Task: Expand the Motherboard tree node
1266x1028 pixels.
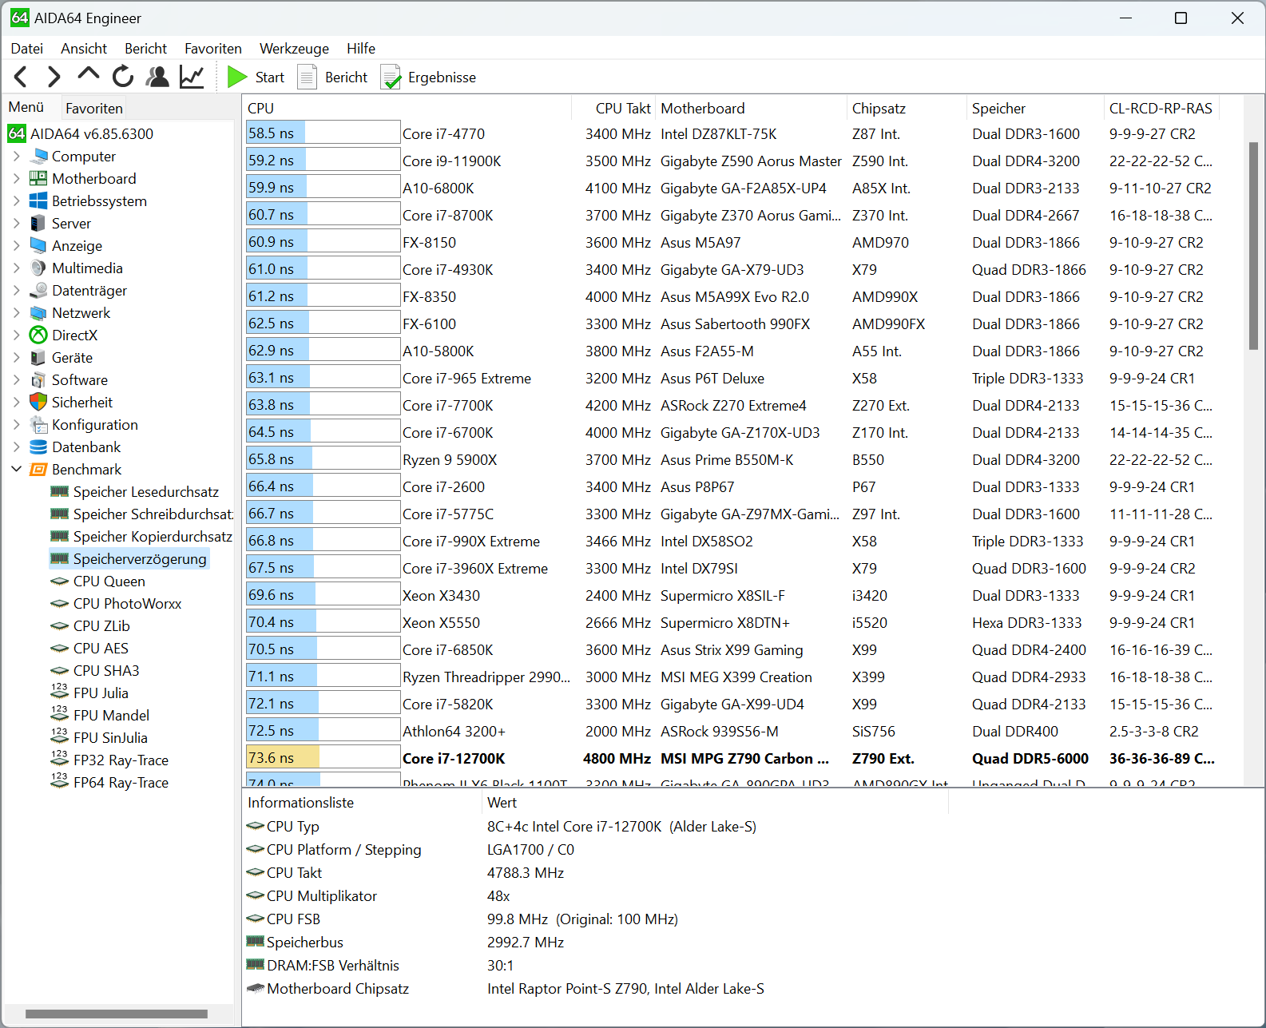Action: point(17,179)
